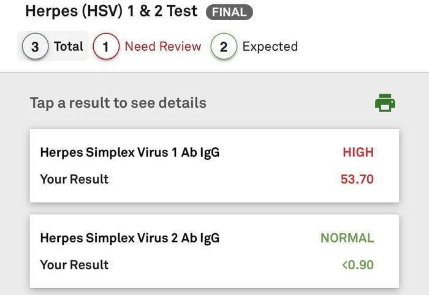Click the HIGH status label
Image resolution: width=429 pixels, height=295 pixels.
(358, 152)
